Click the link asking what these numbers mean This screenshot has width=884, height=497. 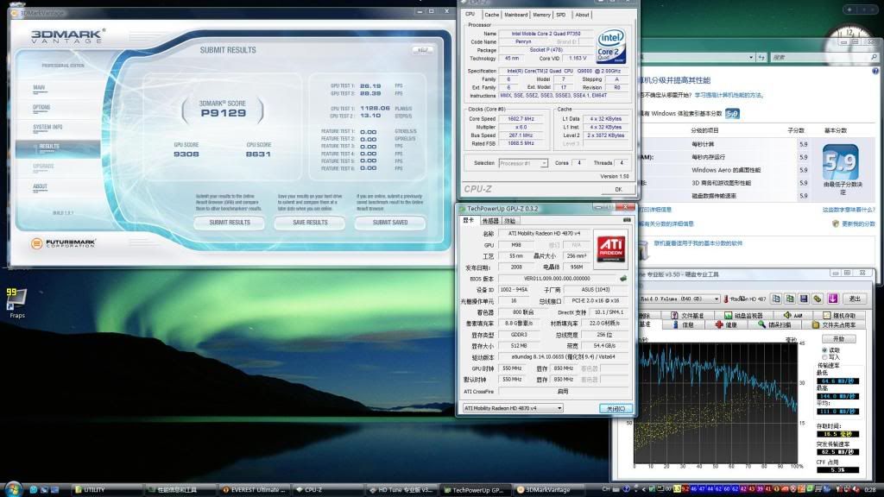click(849, 210)
